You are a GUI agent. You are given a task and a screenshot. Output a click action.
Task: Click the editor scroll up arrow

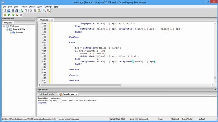[215, 24]
